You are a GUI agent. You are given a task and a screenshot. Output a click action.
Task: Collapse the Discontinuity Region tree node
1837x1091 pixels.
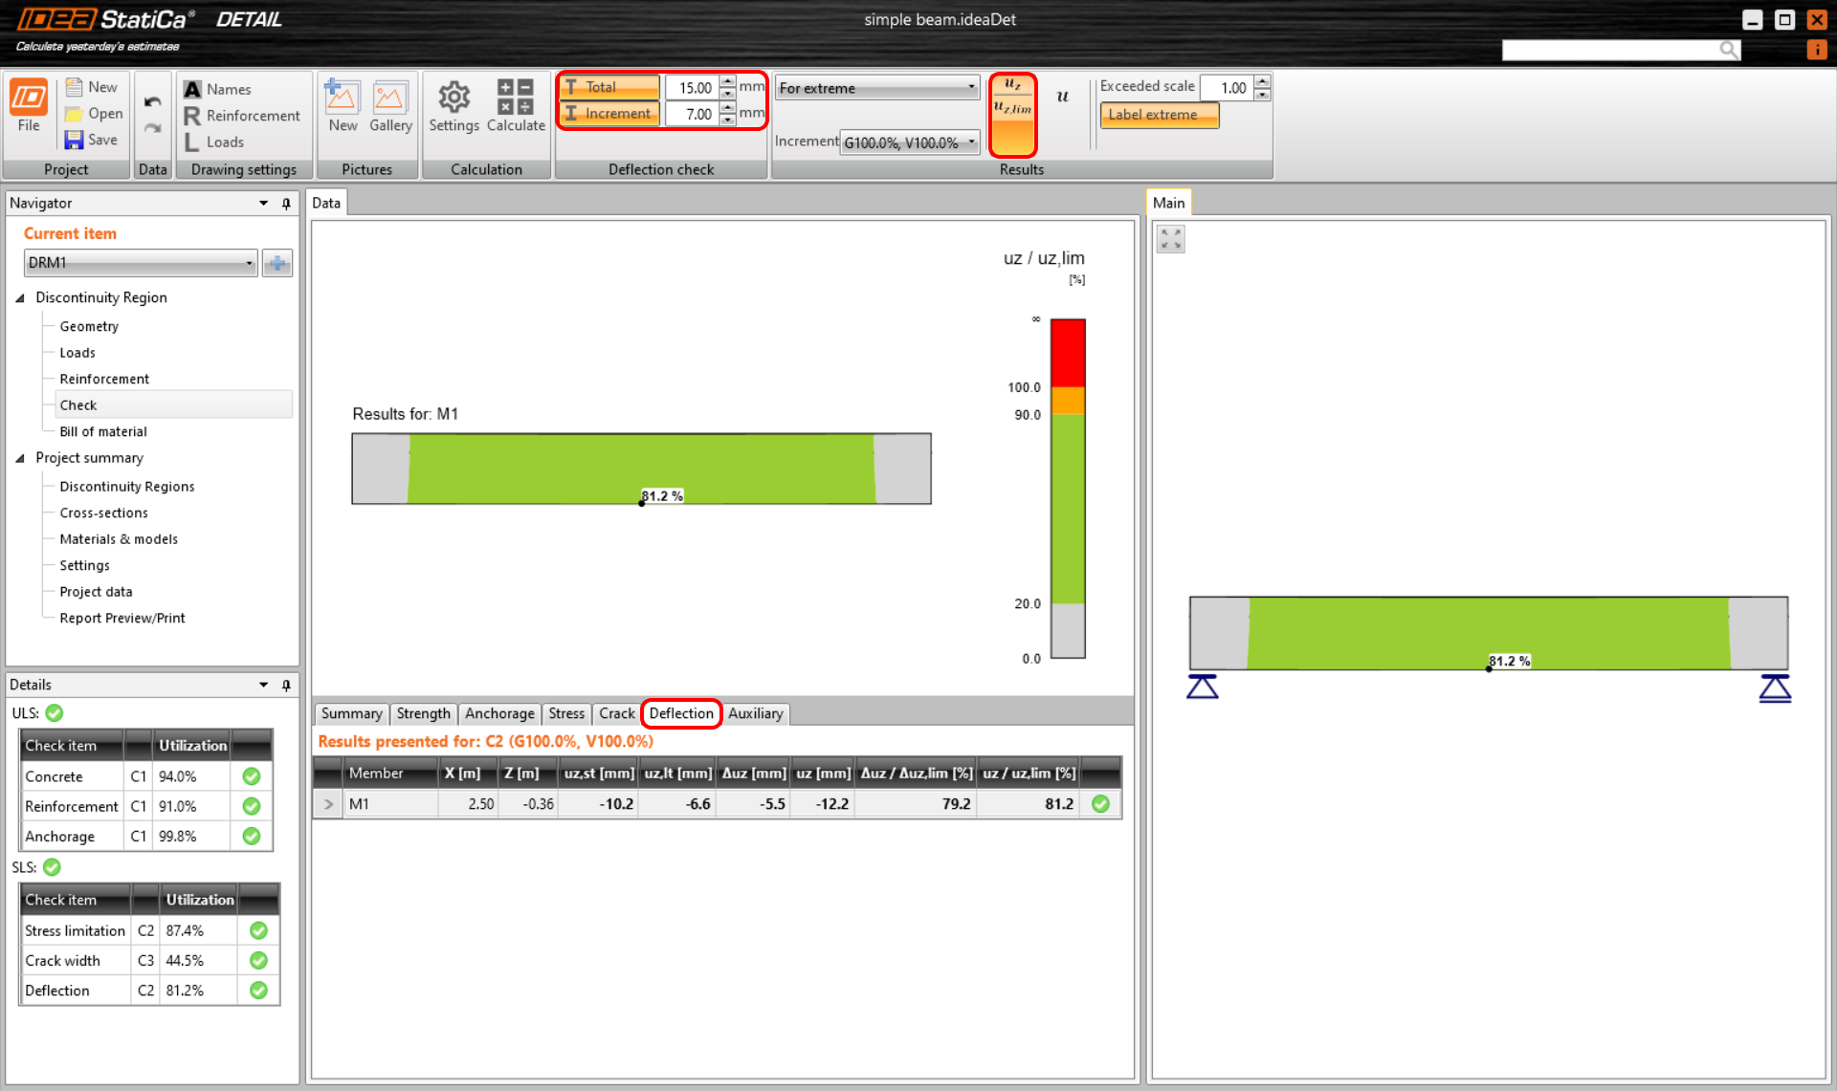click(20, 297)
